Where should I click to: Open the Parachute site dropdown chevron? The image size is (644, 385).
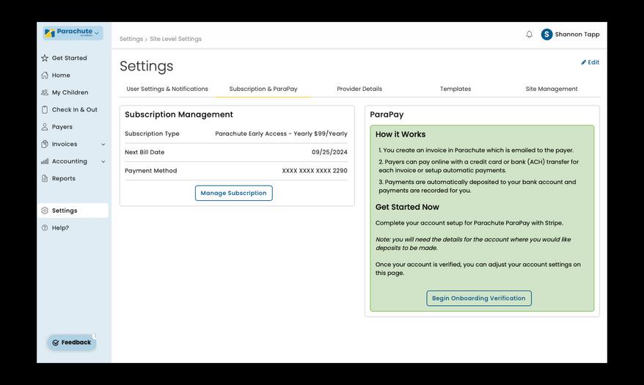97,33
